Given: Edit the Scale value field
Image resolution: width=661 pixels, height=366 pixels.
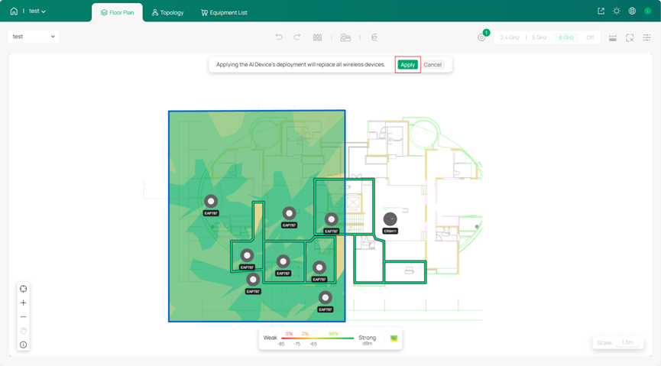Looking at the screenshot, I should (627, 342).
